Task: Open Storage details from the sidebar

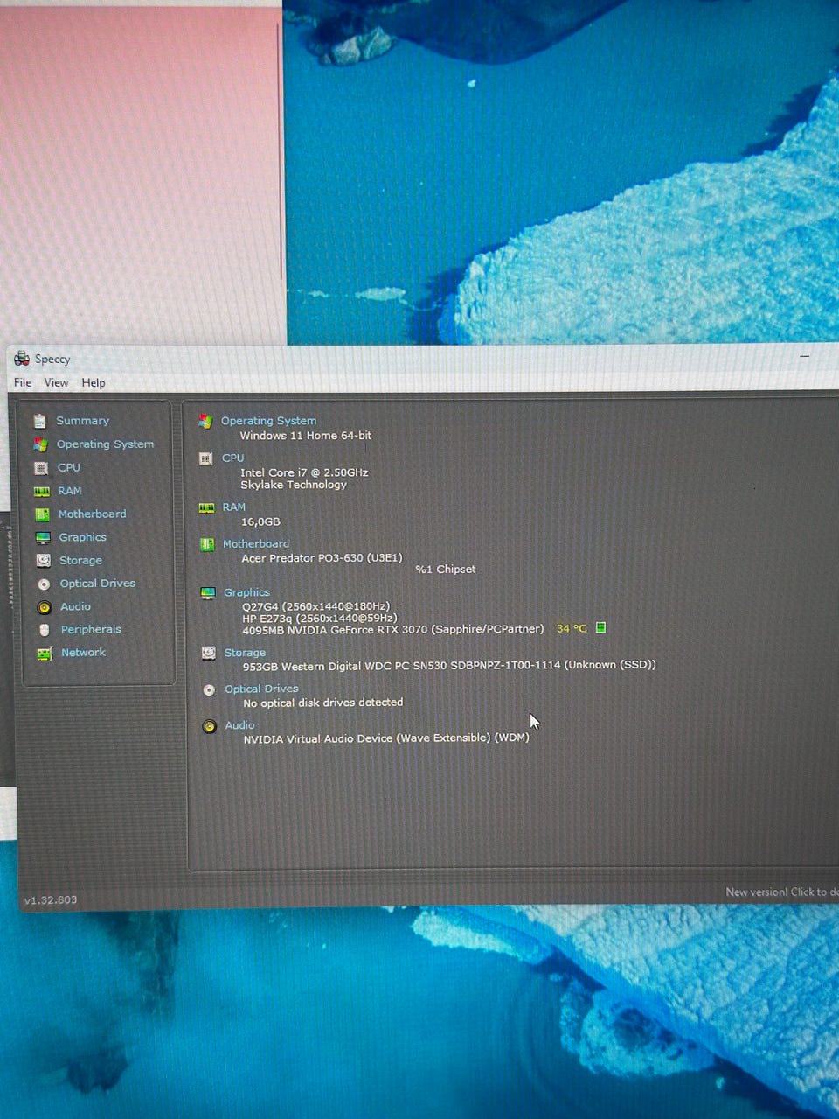Action: pos(81,560)
